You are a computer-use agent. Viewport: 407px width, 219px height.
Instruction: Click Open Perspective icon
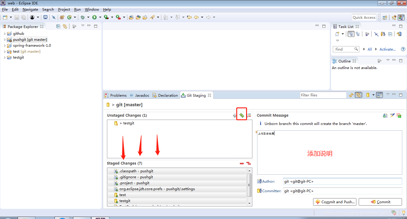coord(385,18)
